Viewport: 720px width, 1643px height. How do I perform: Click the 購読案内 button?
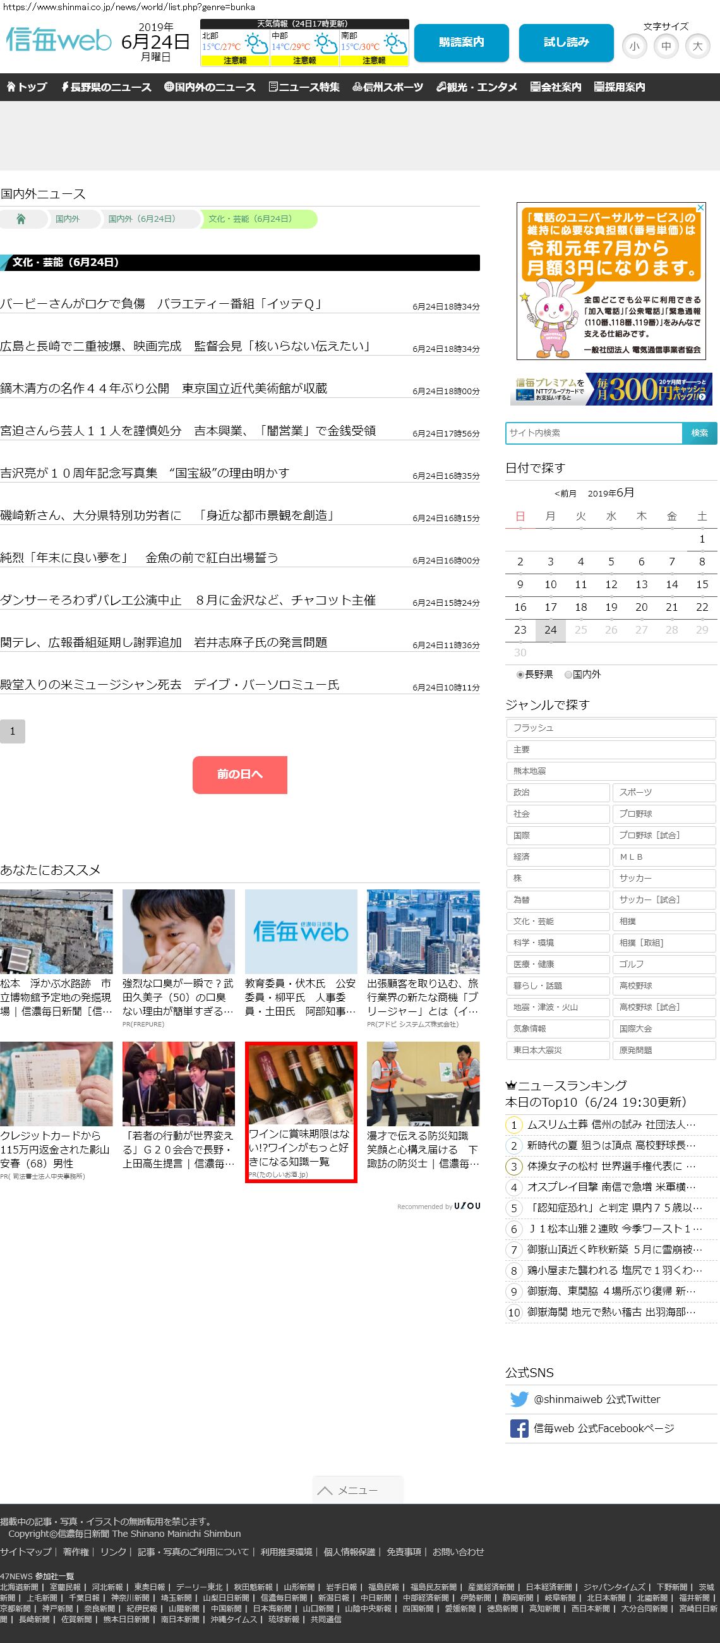(x=461, y=43)
